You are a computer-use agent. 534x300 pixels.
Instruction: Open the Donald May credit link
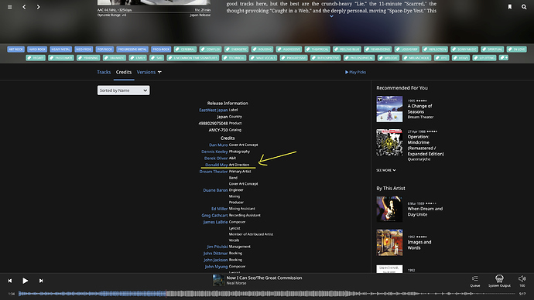pos(216,165)
